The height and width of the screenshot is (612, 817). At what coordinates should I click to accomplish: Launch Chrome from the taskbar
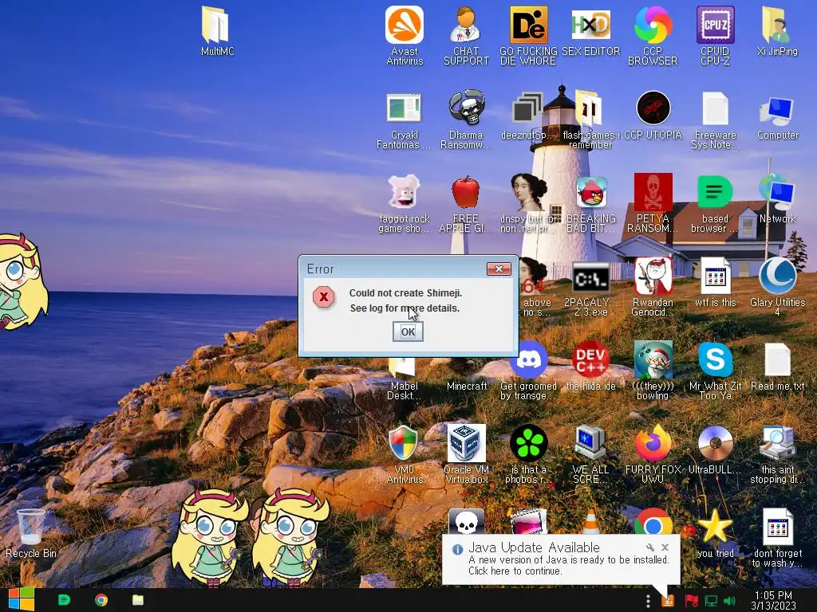pos(101,600)
